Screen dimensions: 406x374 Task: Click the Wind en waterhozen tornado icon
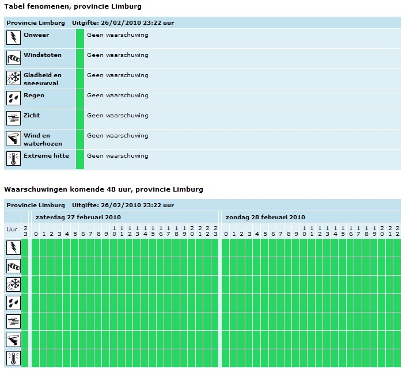(13, 139)
